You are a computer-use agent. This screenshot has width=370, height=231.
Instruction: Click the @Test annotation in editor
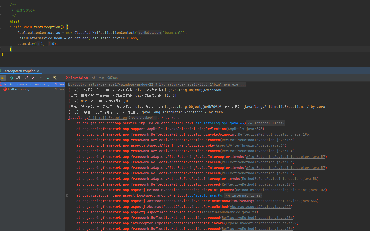pos(14,22)
